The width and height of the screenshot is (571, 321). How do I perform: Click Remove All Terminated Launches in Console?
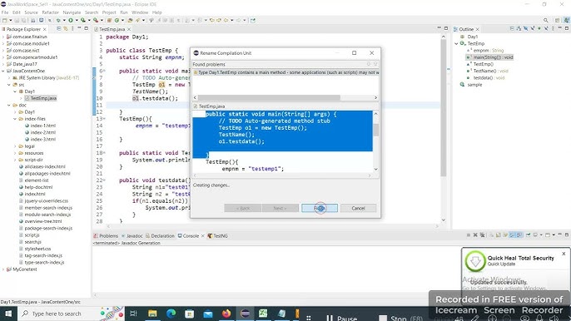(x=482, y=235)
